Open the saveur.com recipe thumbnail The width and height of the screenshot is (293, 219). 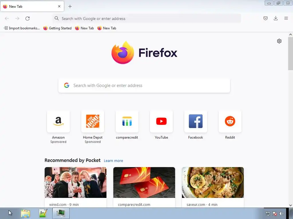213,182
